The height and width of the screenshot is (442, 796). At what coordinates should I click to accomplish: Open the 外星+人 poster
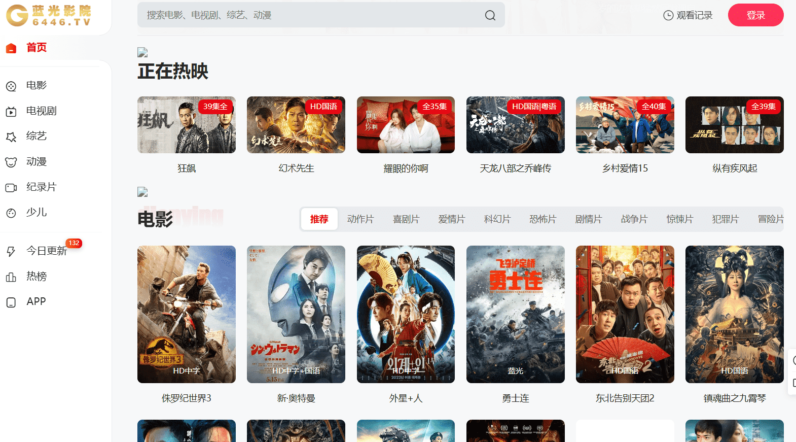click(x=406, y=314)
